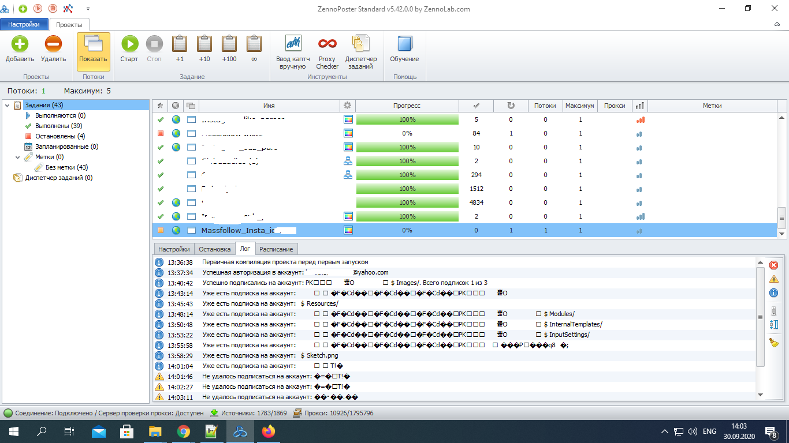Open the Настройки tab in the lower panel
The height and width of the screenshot is (443, 789).
(174, 249)
